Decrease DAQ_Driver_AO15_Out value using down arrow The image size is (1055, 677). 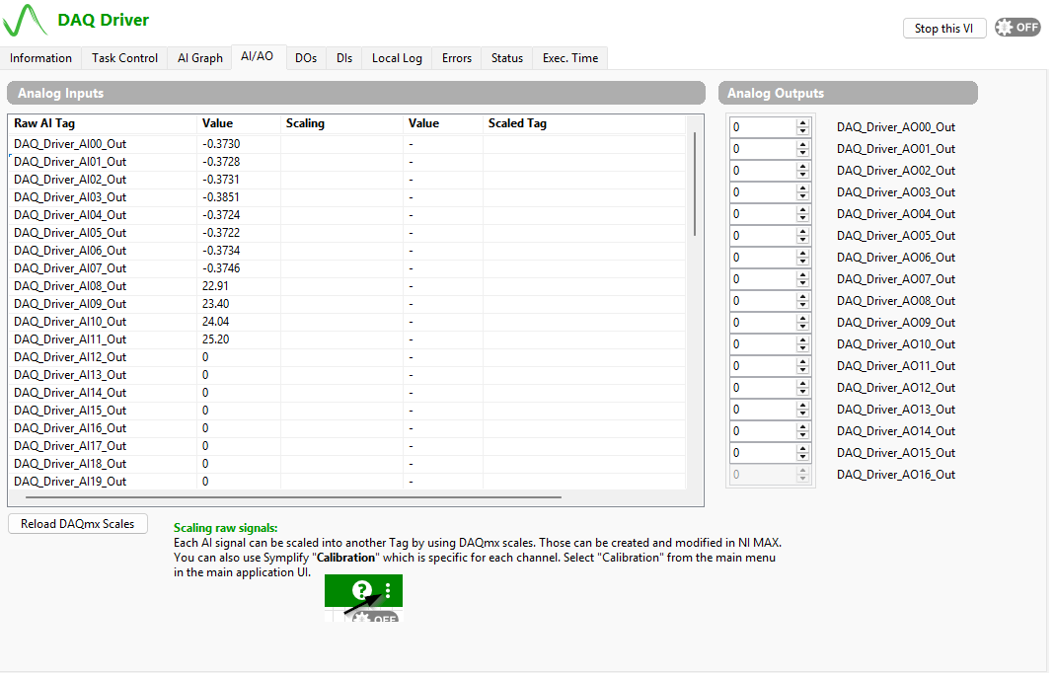click(x=802, y=458)
